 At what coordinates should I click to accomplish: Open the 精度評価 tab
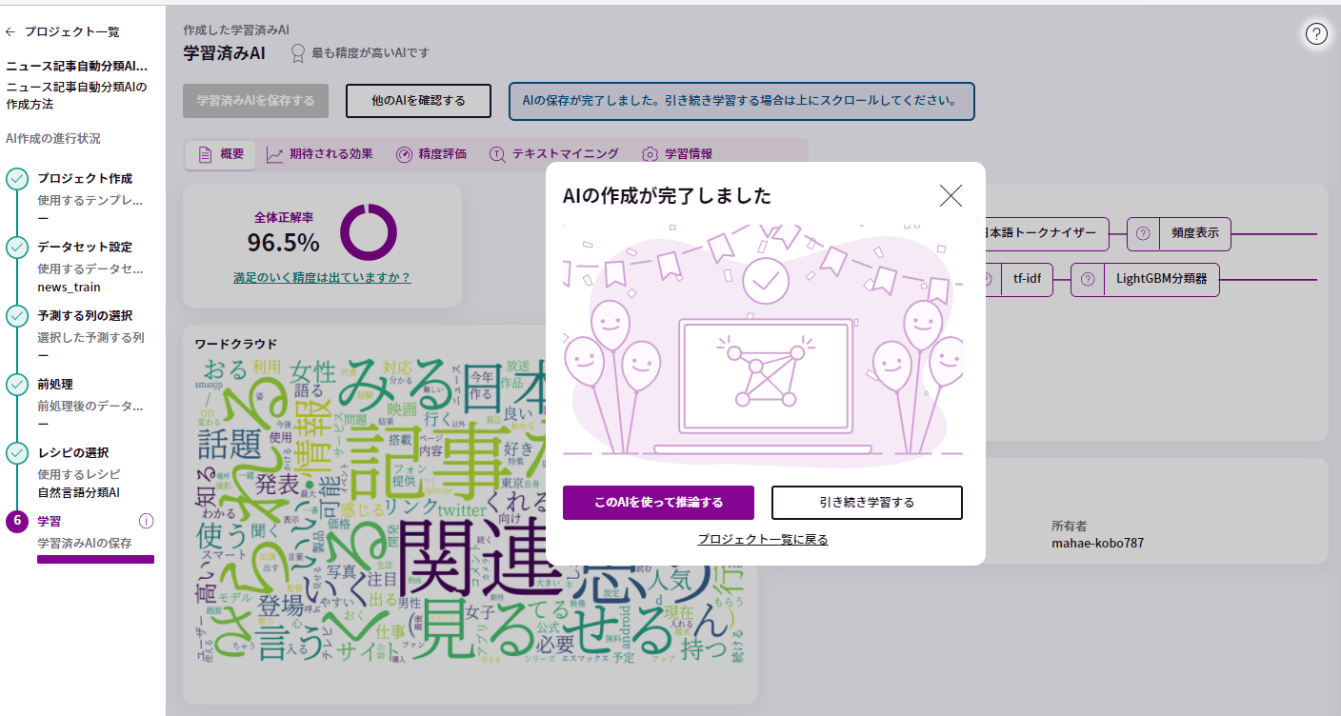(430, 154)
